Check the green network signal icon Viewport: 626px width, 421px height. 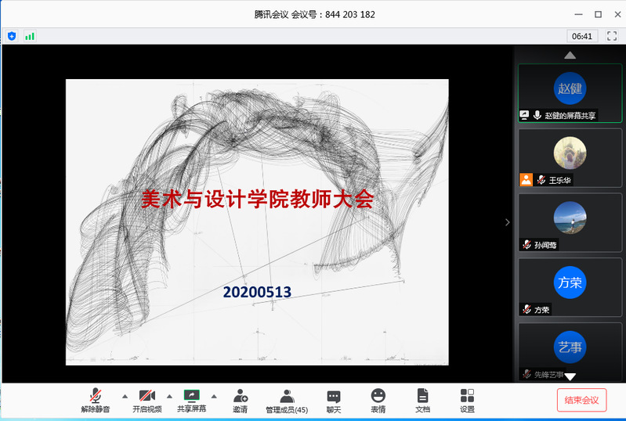[30, 36]
